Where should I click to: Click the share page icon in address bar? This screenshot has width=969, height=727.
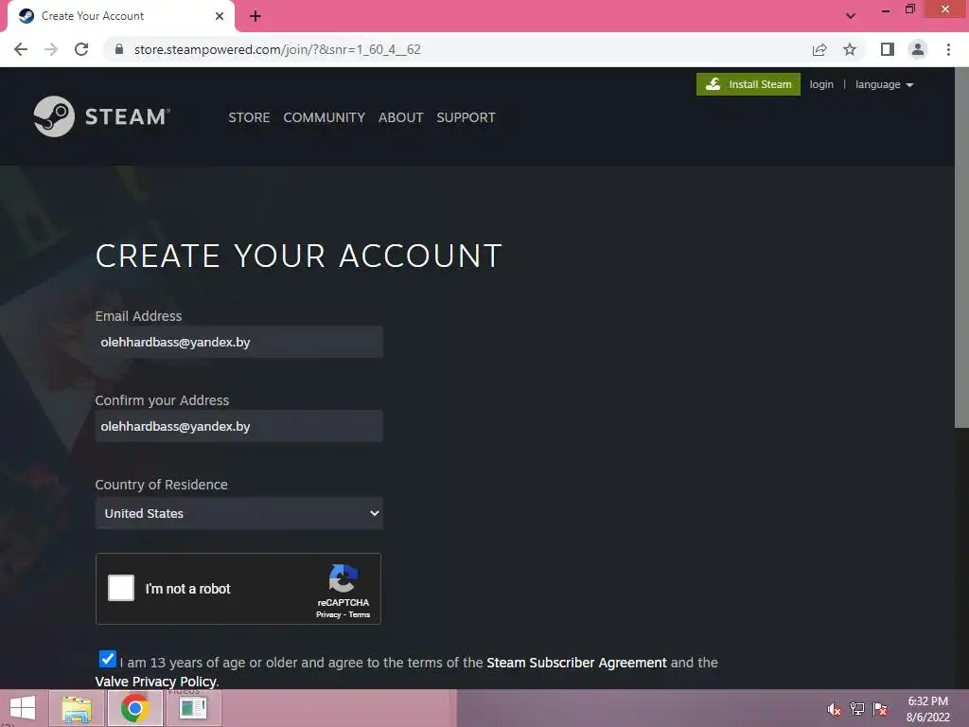(x=819, y=49)
